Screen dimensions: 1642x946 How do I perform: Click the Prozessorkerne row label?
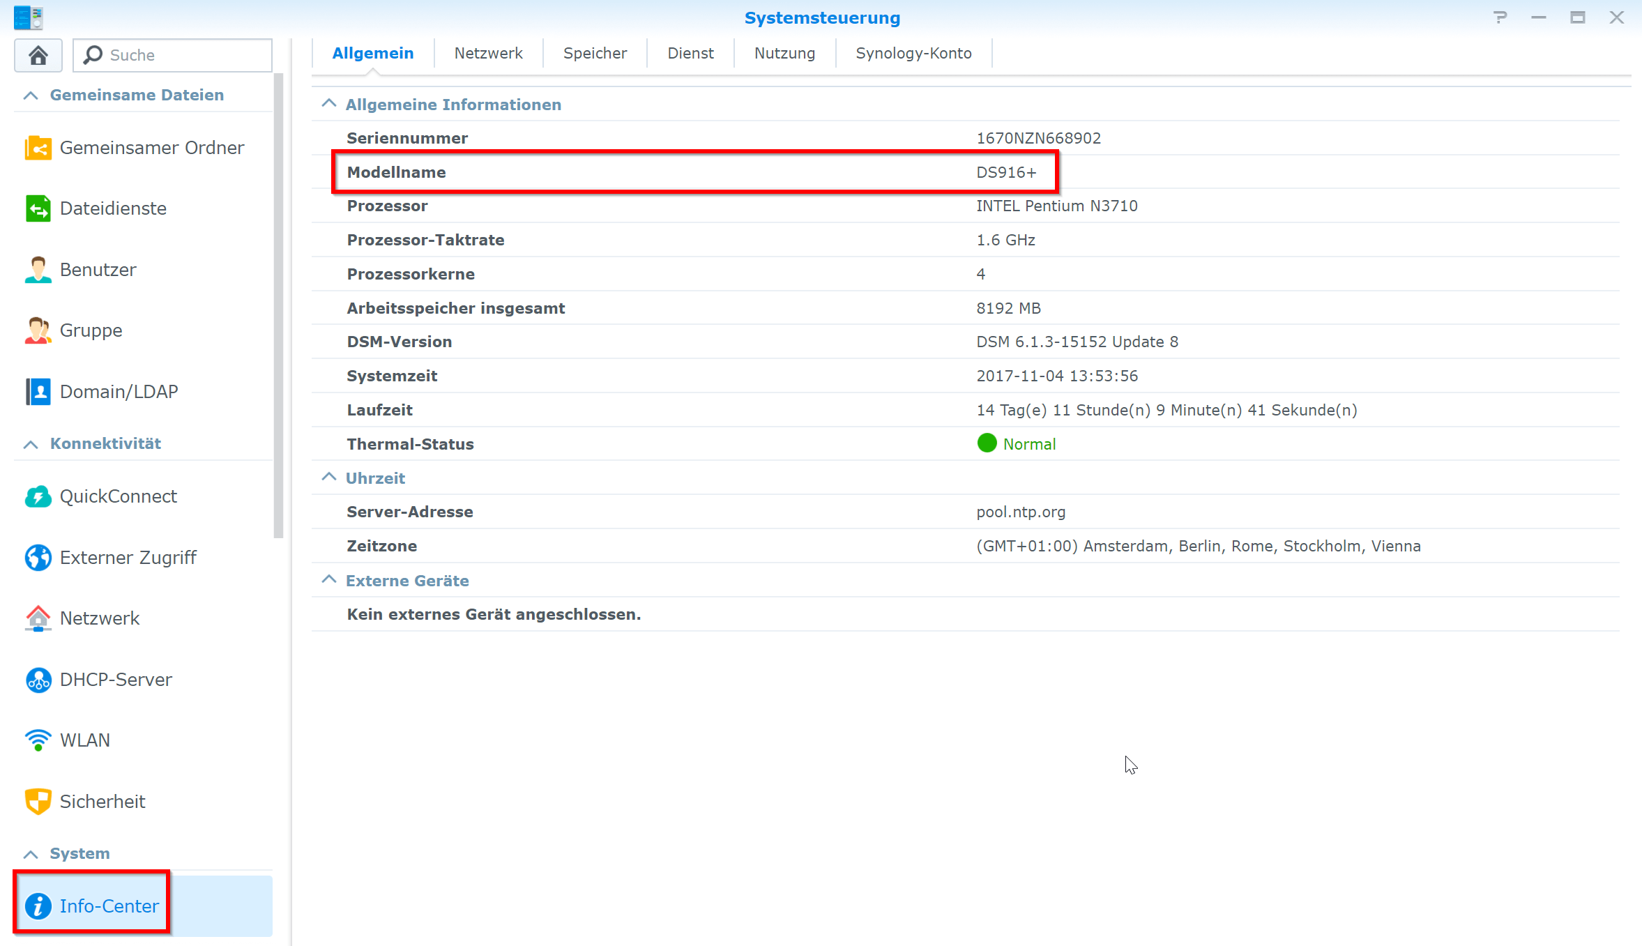tap(411, 274)
